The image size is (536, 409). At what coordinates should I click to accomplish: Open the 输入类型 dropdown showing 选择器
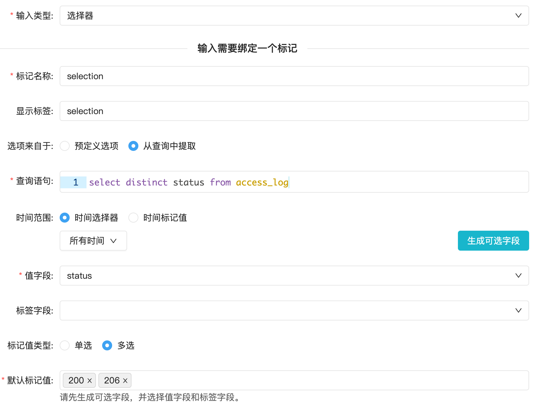(x=294, y=16)
